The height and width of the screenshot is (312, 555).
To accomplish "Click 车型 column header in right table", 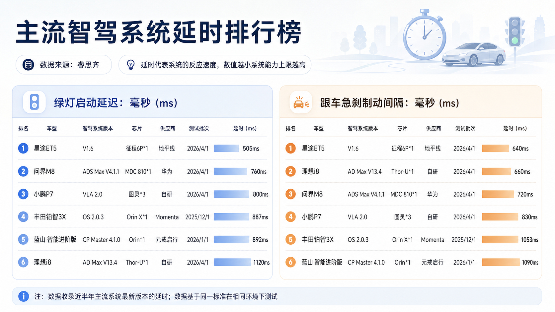I will (x=319, y=128).
